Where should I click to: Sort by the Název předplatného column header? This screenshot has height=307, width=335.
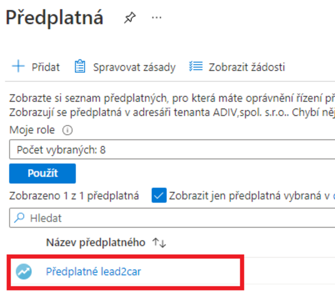click(x=96, y=242)
